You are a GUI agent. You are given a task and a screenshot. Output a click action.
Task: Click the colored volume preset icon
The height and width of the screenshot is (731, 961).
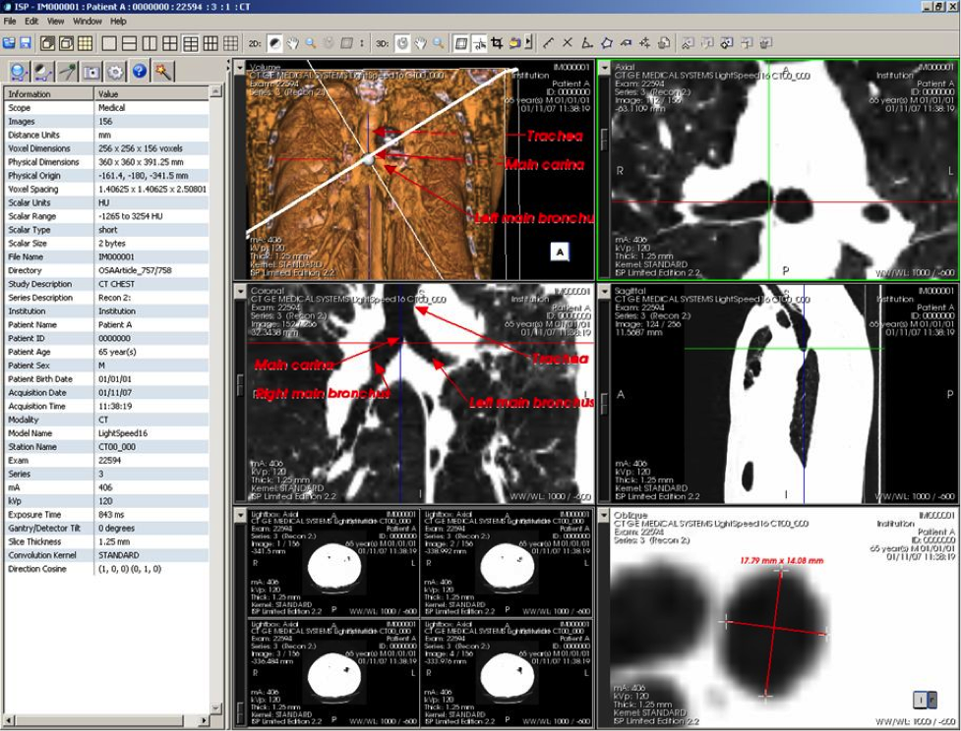(x=514, y=43)
